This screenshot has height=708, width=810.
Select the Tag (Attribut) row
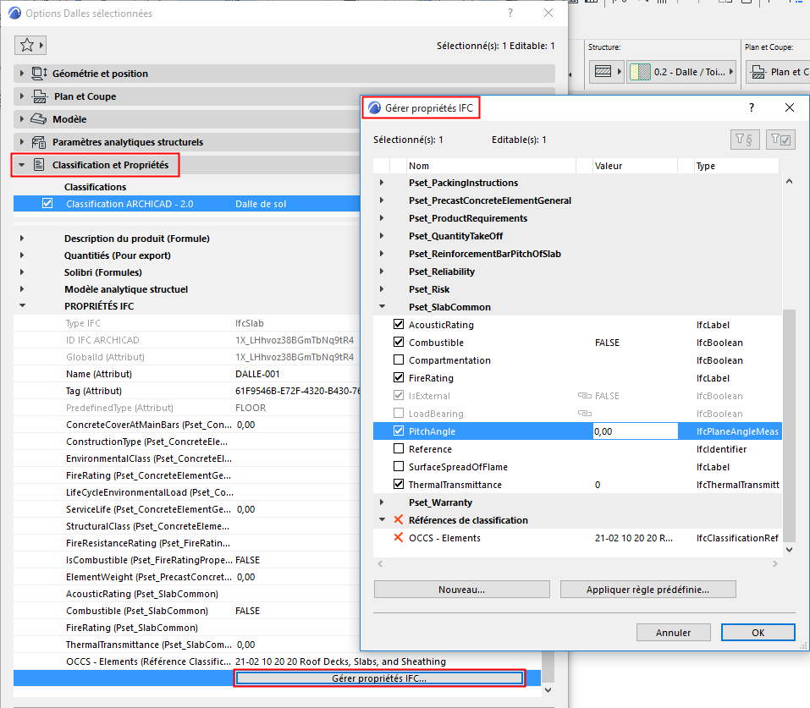(187, 391)
